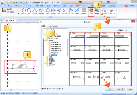Switch to the オプション ribbon tab

(x=57, y=6)
